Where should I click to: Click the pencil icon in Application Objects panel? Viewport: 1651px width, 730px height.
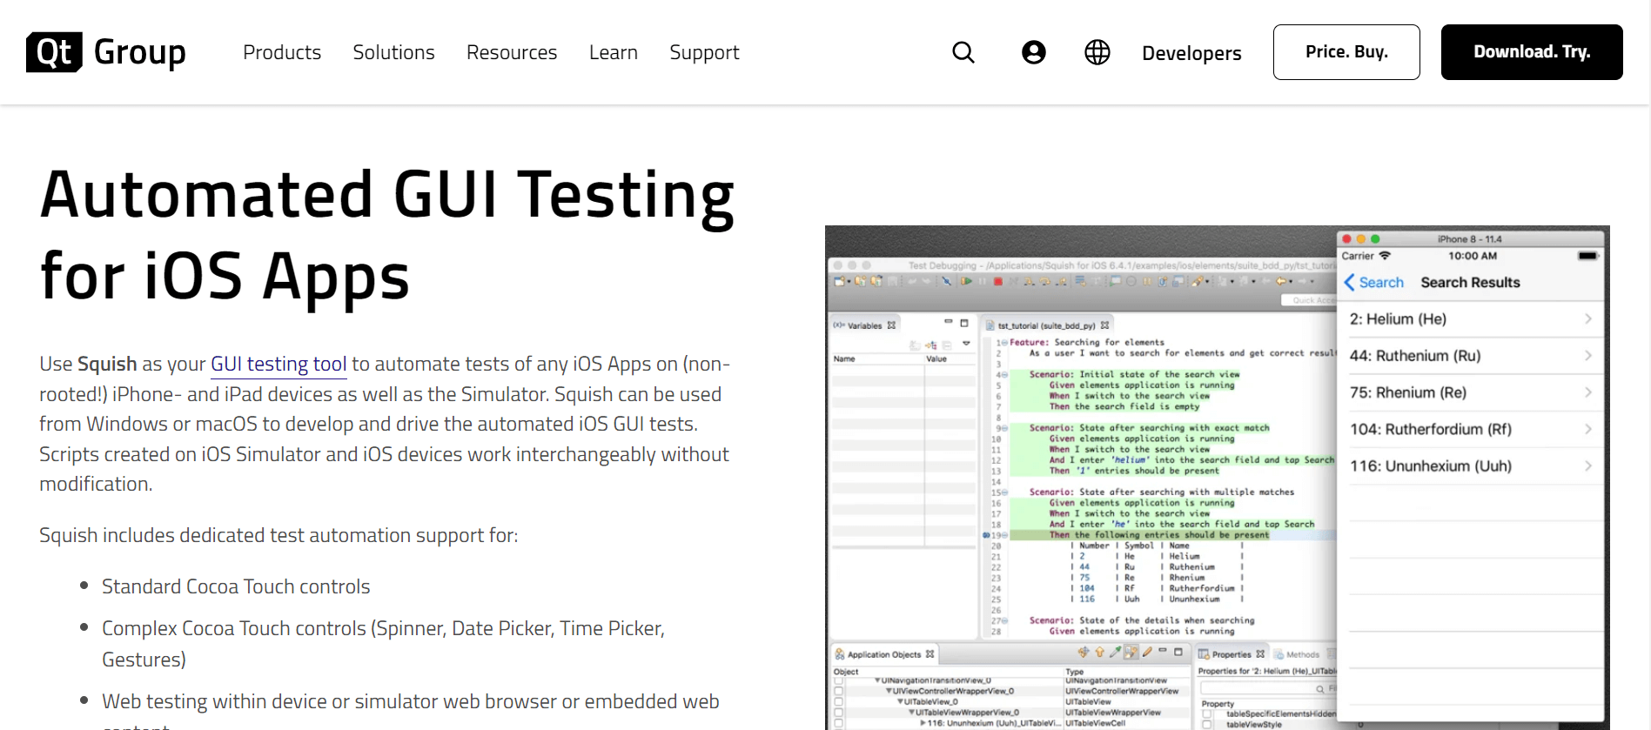(1147, 652)
